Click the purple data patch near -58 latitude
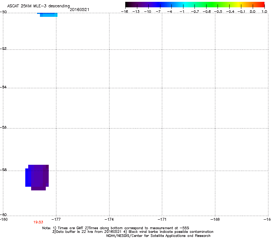The height and width of the screenshot is (238, 271). point(37,178)
